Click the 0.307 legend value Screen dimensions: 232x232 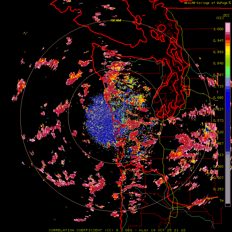(x=218, y=178)
